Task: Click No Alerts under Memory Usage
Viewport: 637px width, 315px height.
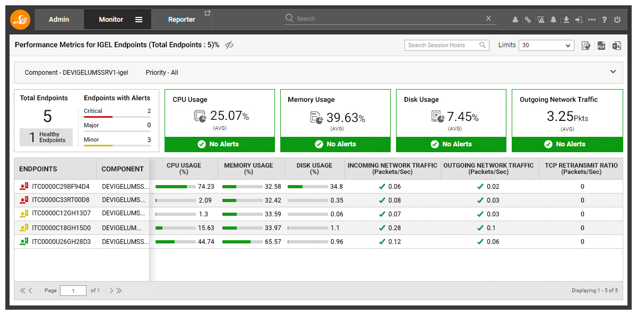Action: (335, 144)
